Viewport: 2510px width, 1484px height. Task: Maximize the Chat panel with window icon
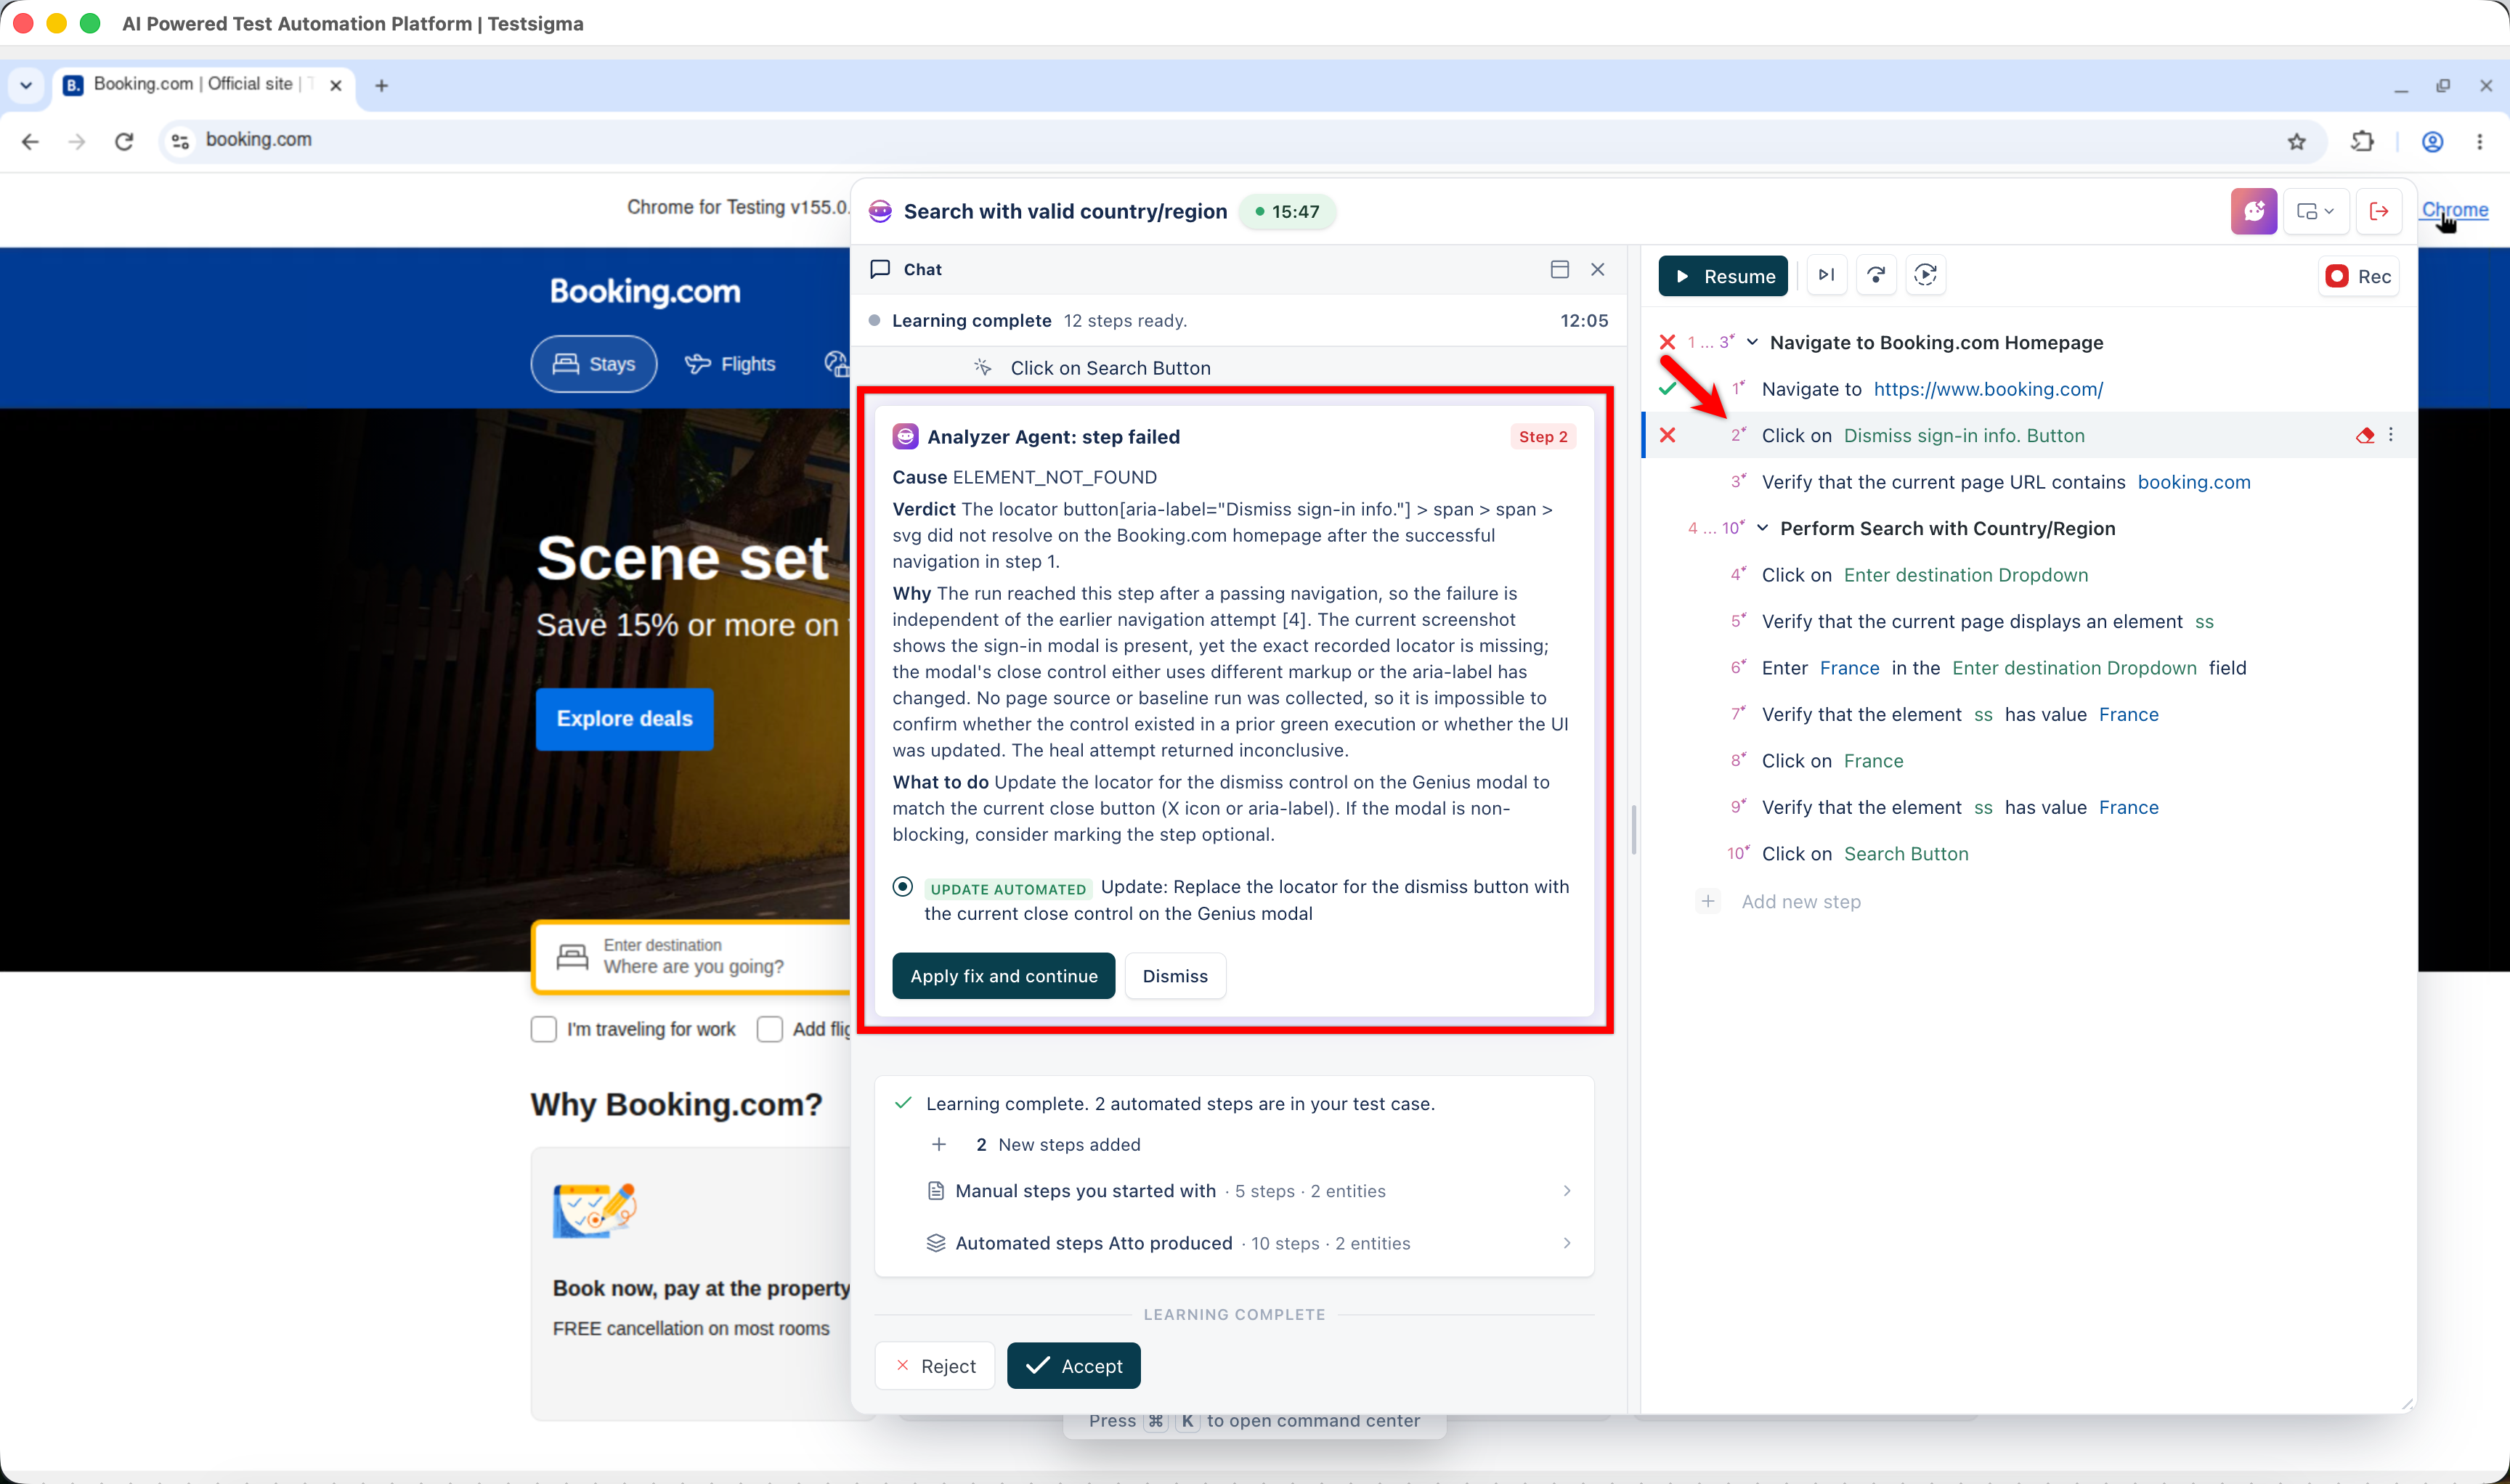pos(1559,269)
